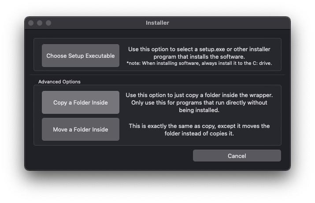The width and height of the screenshot is (315, 203).
Task: Click the gray zoom window dot
Action: point(48,23)
